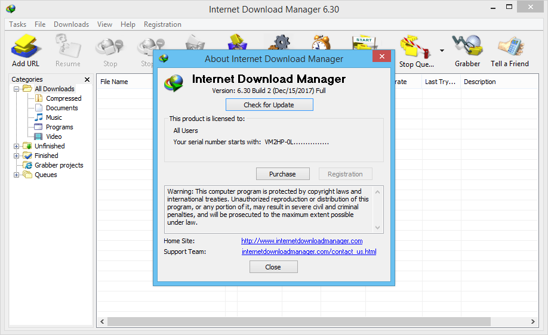Click the IDM icon in main title bar
The height and width of the screenshot is (335, 548).
[x=11, y=9]
